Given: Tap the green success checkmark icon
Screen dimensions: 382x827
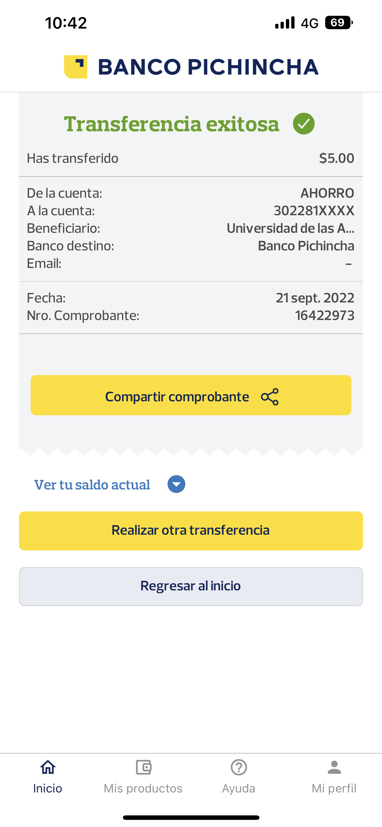Looking at the screenshot, I should pos(303,124).
